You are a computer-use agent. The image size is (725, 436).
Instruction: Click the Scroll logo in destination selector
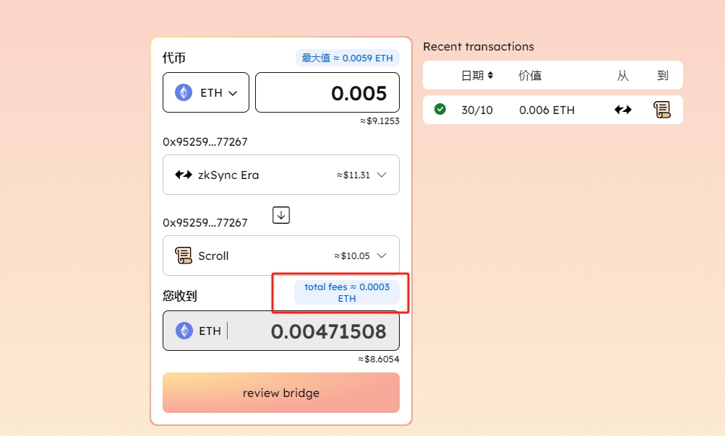[183, 256]
